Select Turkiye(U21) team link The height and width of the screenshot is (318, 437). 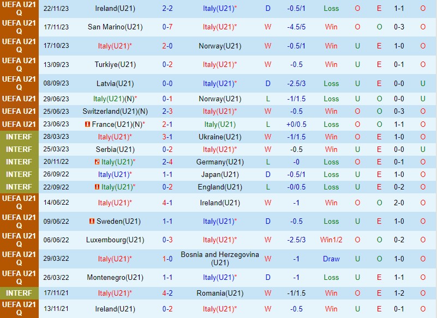(115, 64)
